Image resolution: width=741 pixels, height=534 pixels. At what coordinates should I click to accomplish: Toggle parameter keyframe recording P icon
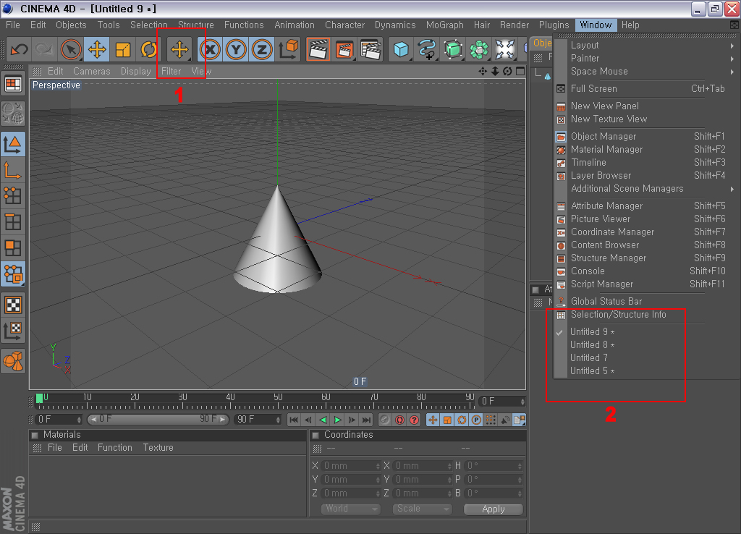(x=476, y=420)
